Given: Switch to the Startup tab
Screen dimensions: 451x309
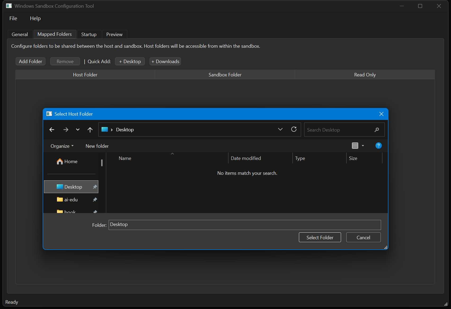Looking at the screenshot, I should [89, 34].
